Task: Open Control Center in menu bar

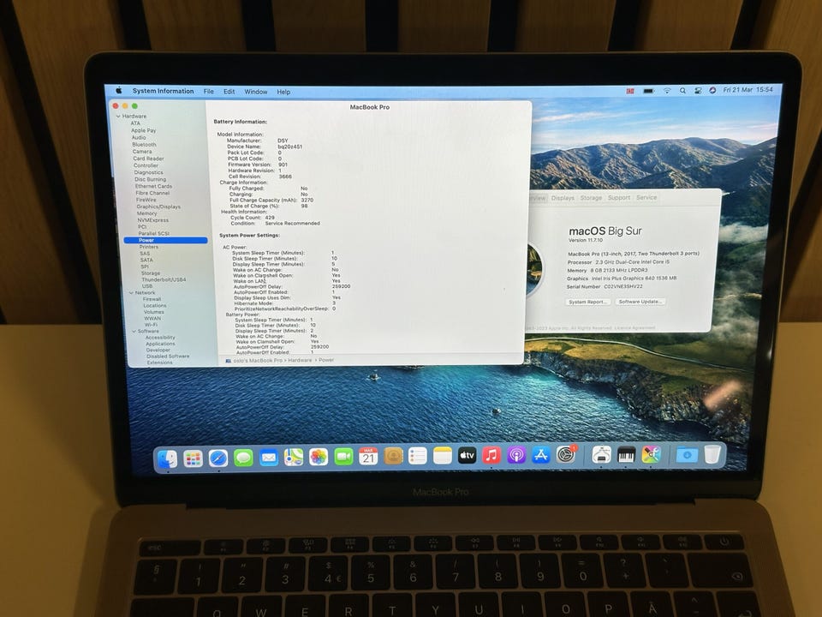Action: pos(698,90)
